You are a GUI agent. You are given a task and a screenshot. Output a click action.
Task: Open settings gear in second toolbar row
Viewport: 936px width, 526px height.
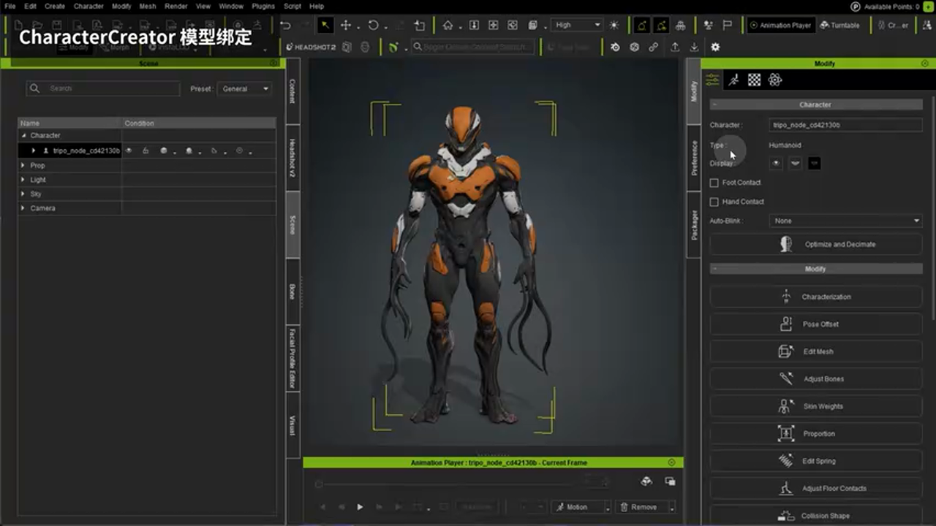(715, 47)
